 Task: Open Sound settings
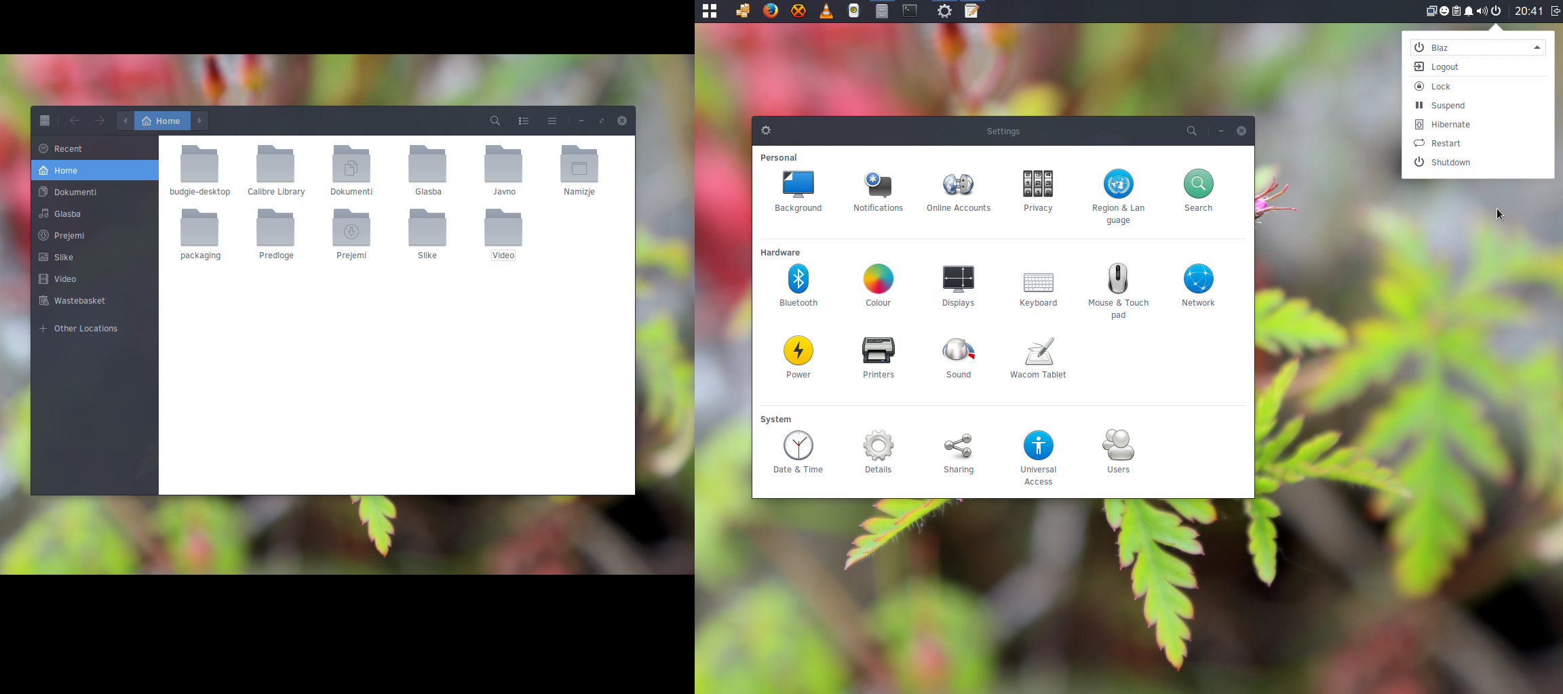(x=959, y=357)
